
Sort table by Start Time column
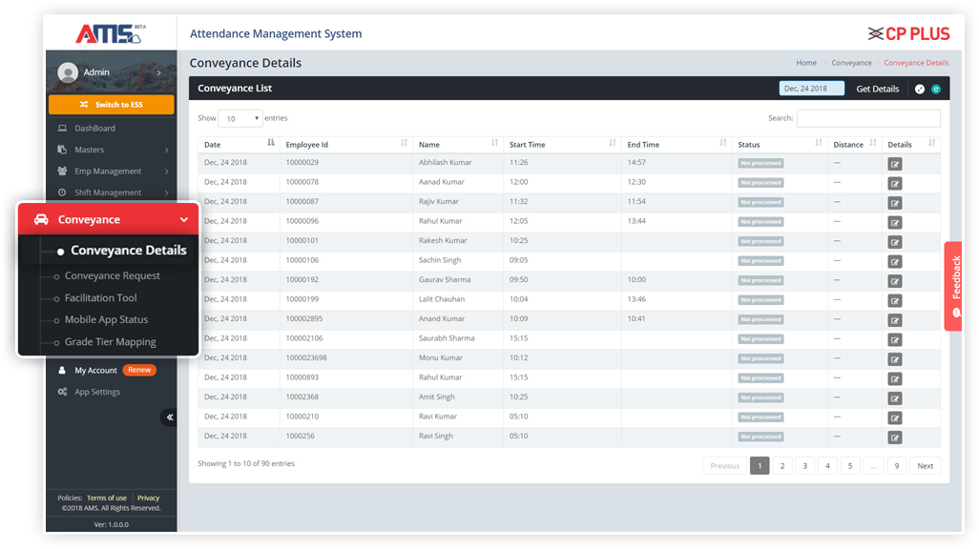click(x=562, y=144)
